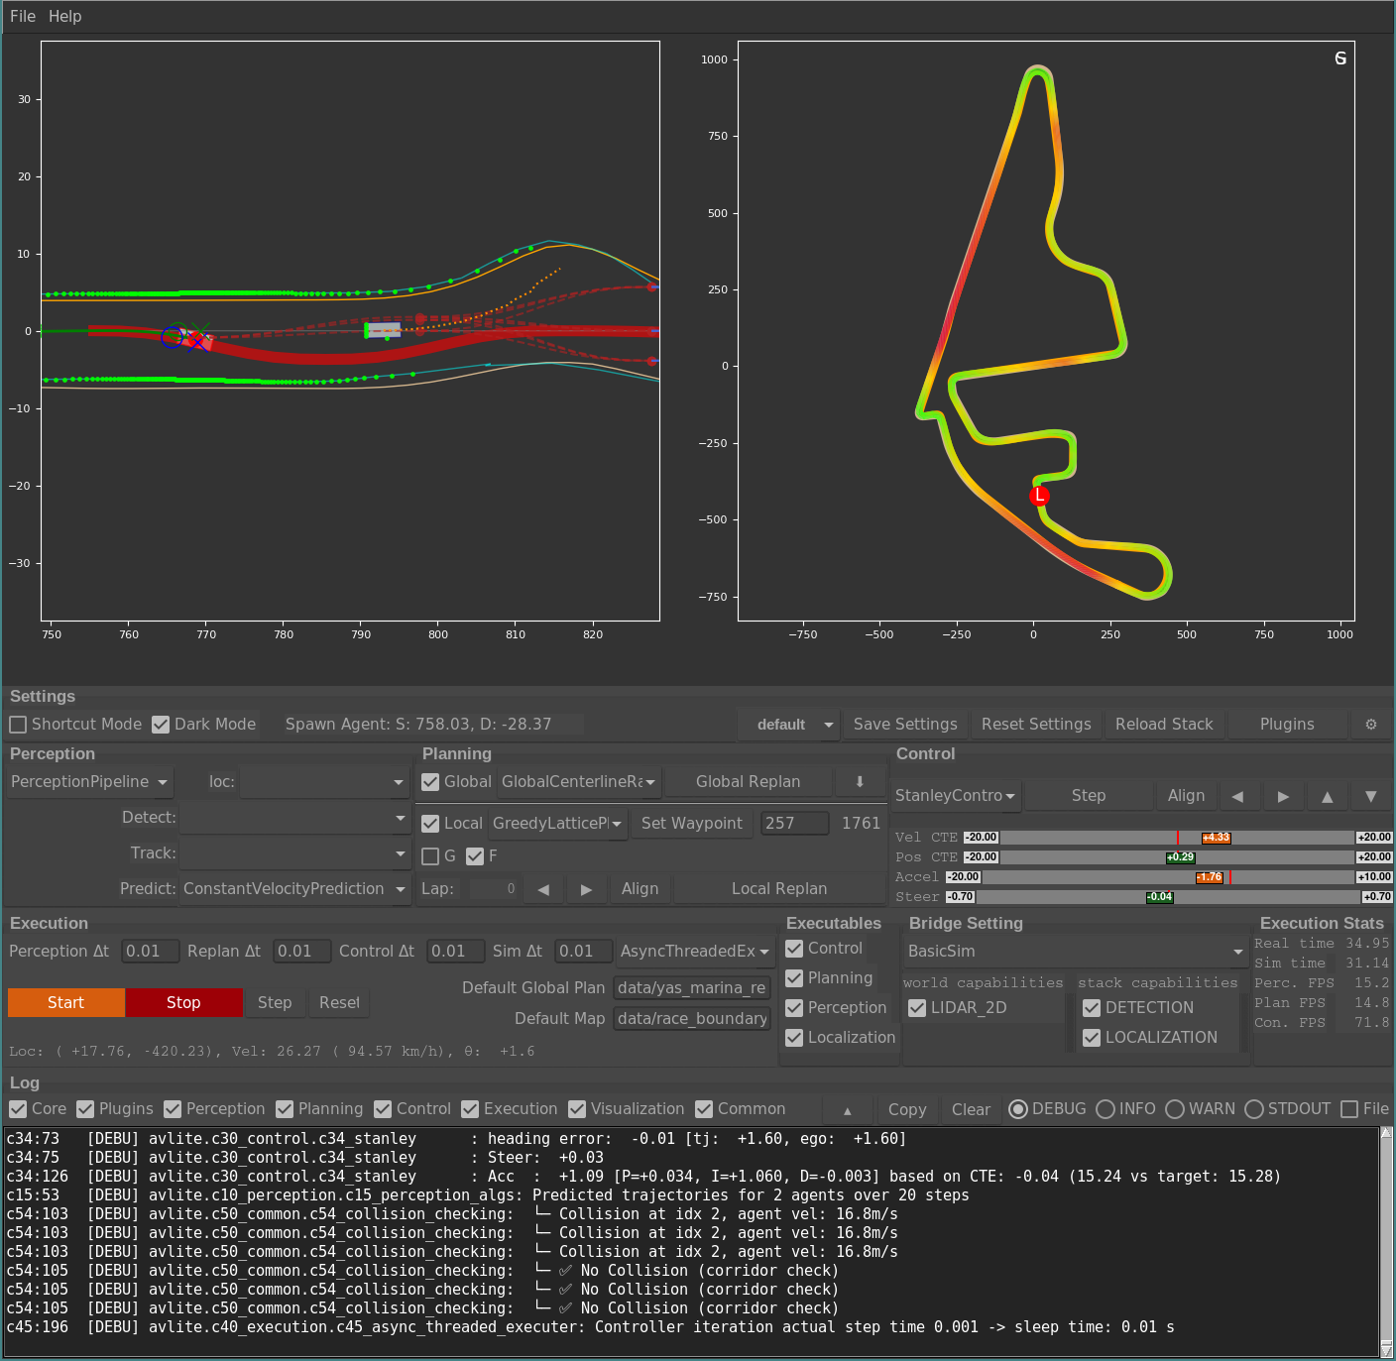The height and width of the screenshot is (1361, 1396).
Task: Open the StanleyController dropdown
Action: pyautogui.click(x=956, y=796)
